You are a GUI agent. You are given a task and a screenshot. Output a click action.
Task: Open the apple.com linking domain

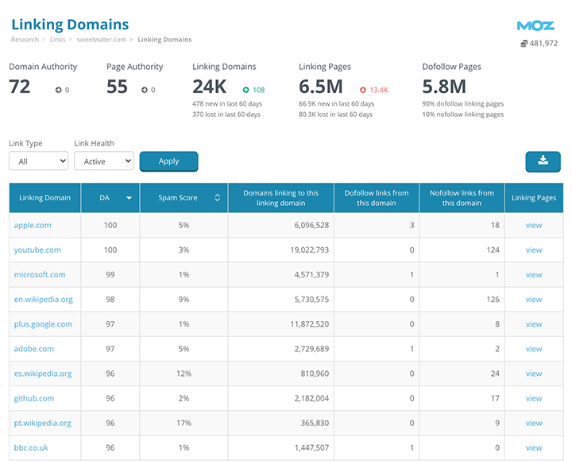pyautogui.click(x=33, y=225)
